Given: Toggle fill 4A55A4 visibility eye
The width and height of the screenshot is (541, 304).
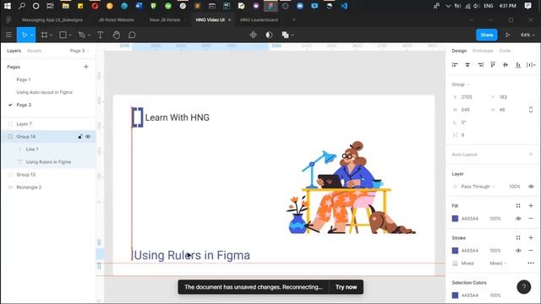Looking at the screenshot, I should pos(518,219).
